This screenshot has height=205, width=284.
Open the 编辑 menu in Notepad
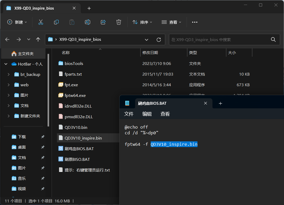[147, 114]
